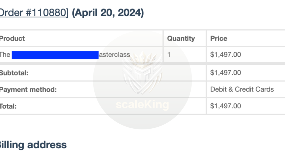Click the word 'The' in product name
The image size is (285, 160).
pyautogui.click(x=5, y=55)
